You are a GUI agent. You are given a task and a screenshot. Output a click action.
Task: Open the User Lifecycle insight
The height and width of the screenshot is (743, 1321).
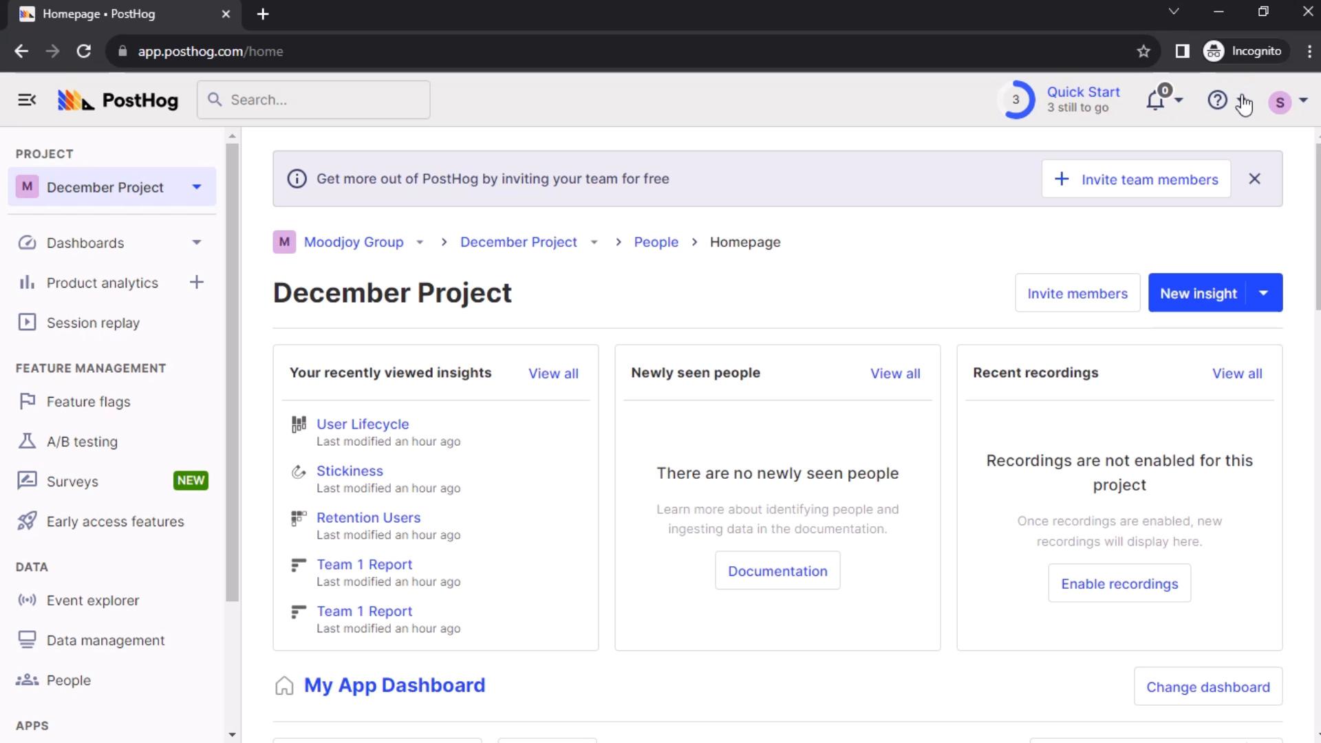(363, 424)
